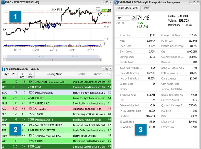Click the magnifier search icon next to EXPD field
201x149 pixels.
pyautogui.click(x=134, y=18)
